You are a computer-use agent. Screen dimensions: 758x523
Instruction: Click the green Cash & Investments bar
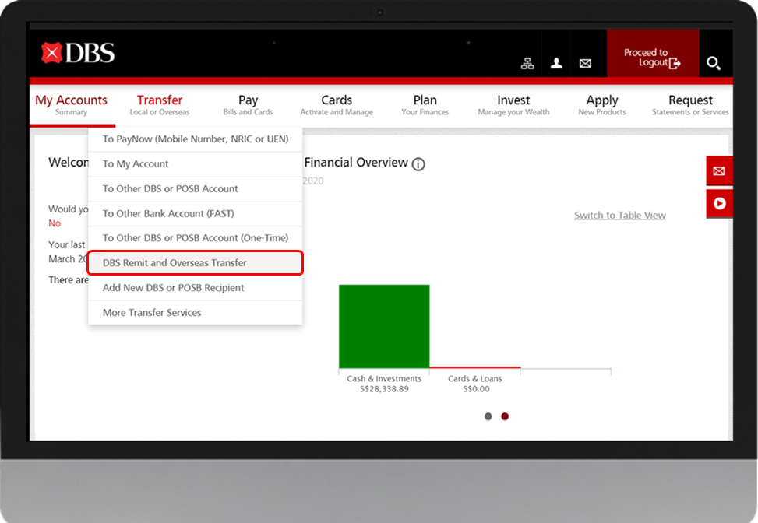[x=383, y=326]
